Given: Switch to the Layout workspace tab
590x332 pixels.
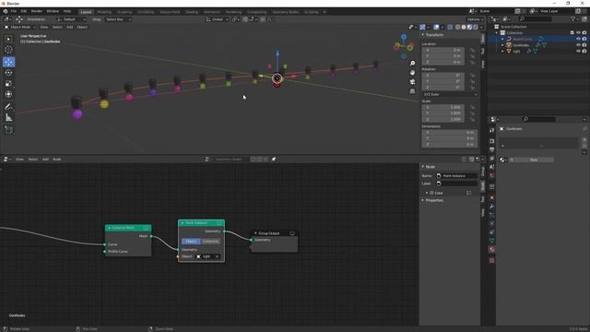Looking at the screenshot, I should 86,12.
